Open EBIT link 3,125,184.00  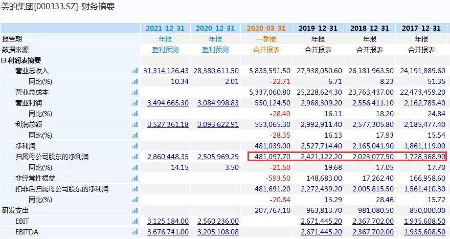click(168, 221)
